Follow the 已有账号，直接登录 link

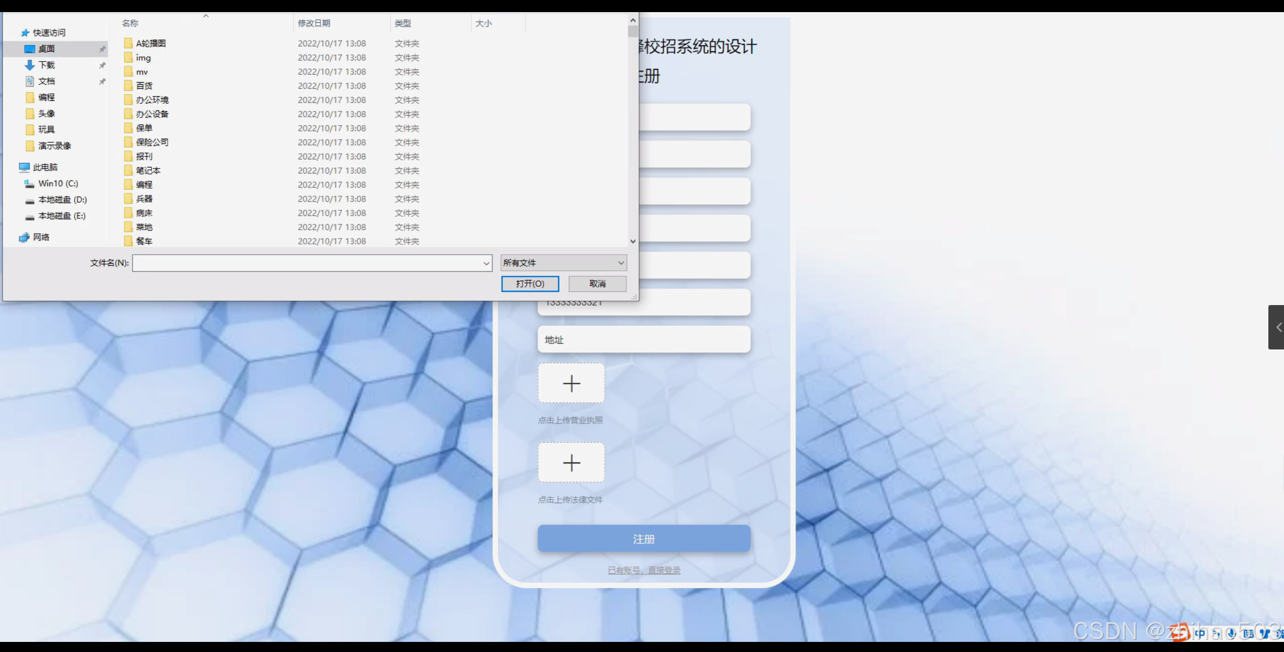[x=644, y=570]
